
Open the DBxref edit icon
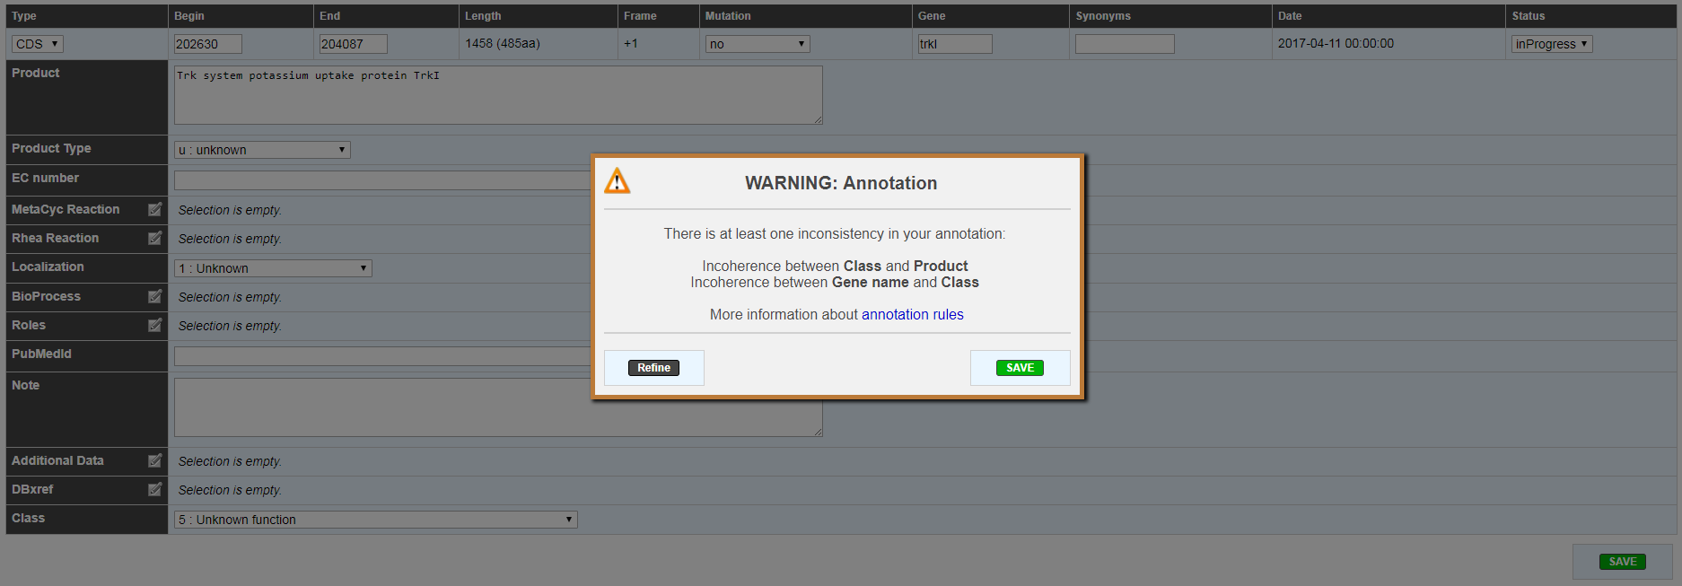(154, 489)
